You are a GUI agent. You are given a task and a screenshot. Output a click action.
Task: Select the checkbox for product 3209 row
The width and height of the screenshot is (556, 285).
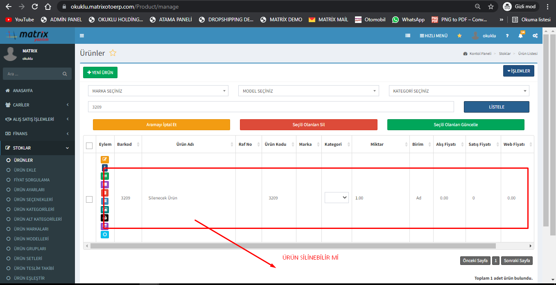(x=89, y=199)
